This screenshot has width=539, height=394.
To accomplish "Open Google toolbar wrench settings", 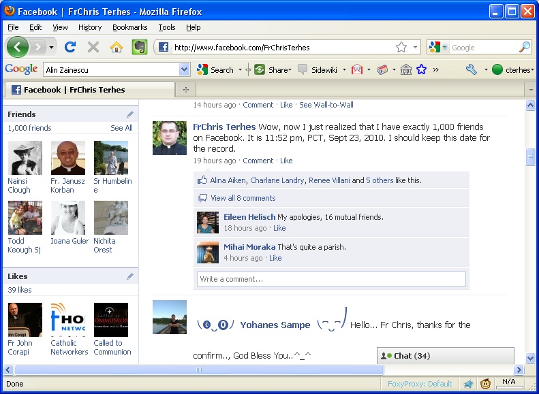I will (472, 69).
